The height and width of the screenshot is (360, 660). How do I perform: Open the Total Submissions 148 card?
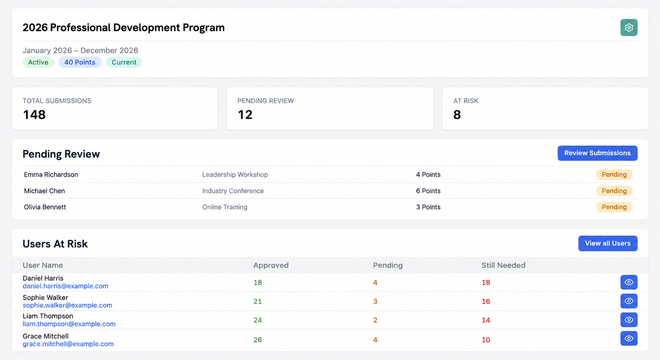(115, 108)
